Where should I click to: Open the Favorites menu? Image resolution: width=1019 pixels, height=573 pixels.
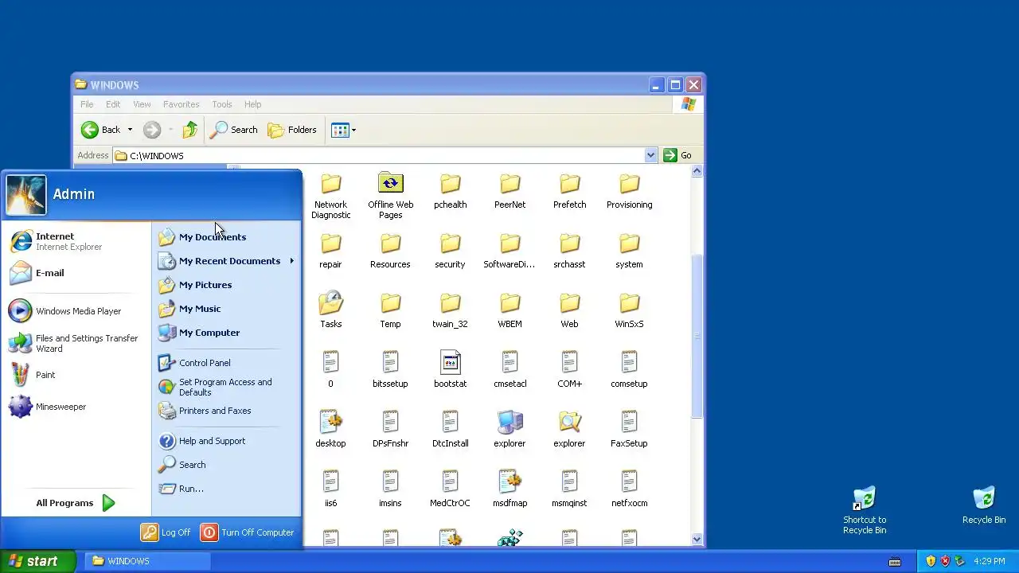(182, 104)
